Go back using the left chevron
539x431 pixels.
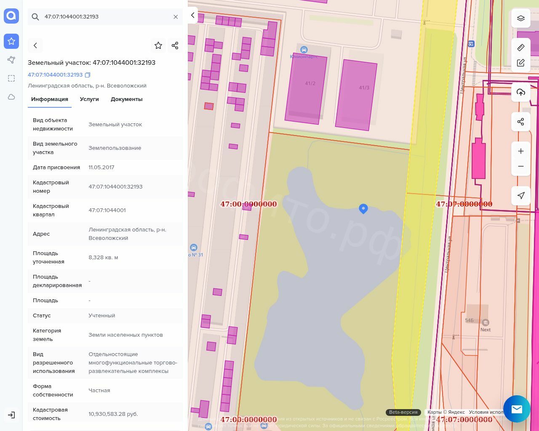(x=35, y=45)
